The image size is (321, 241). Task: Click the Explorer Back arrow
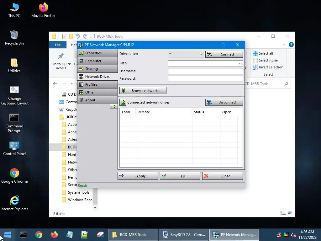pyautogui.click(x=55, y=84)
